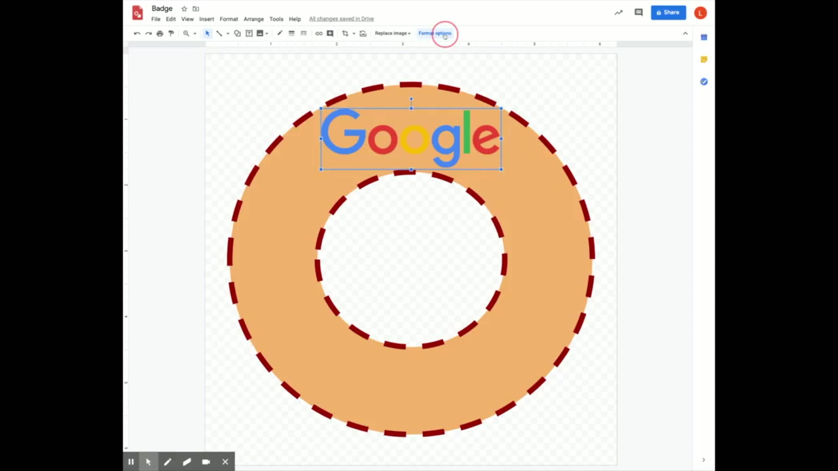Toggle the webcam in the recording toolbar
838x471 pixels.
tap(206, 462)
